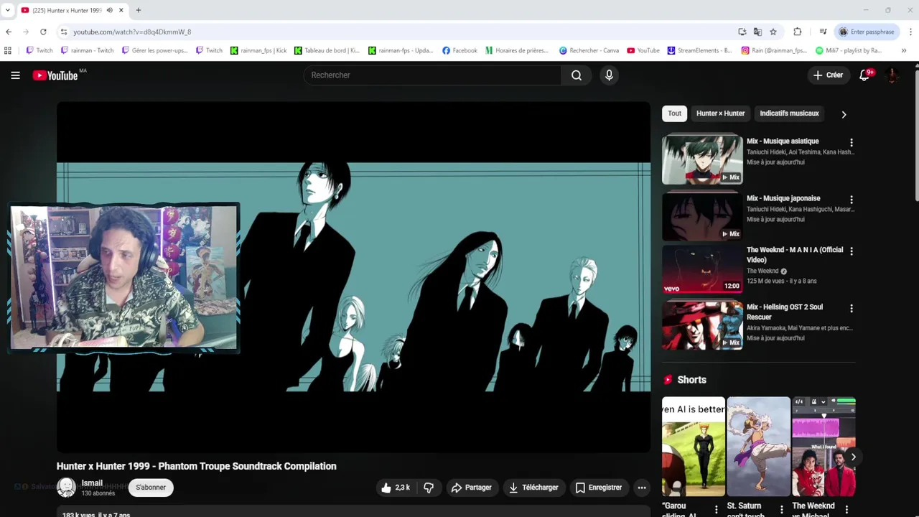Viewport: 919px width, 517px height.
Task: Open the 'AI is better' Garou short thumbnail
Action: pos(694,447)
